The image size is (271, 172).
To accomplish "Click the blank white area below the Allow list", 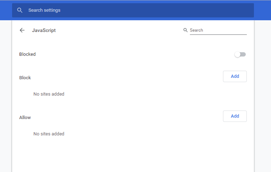I will tap(133, 155).
